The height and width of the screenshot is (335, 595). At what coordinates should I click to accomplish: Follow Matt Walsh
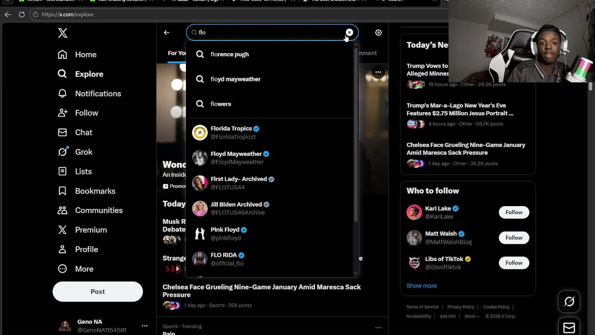(x=514, y=238)
